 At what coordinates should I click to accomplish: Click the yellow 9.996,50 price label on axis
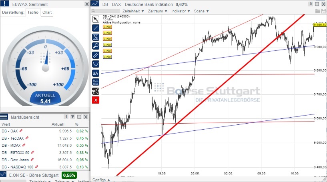coord(320,25)
